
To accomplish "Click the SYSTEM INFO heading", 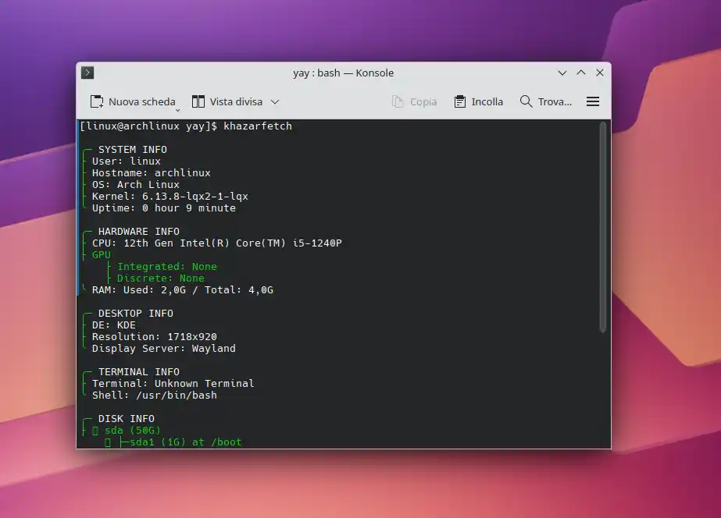I will (133, 149).
